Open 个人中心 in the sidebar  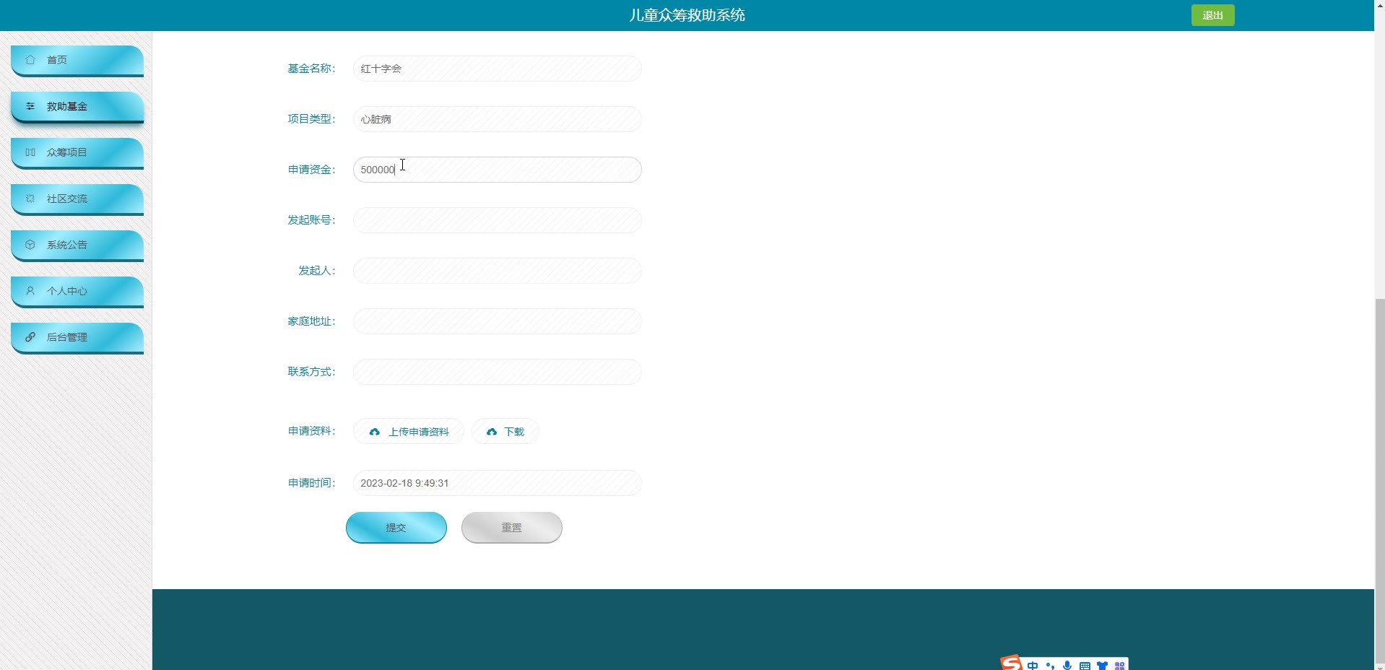click(77, 292)
